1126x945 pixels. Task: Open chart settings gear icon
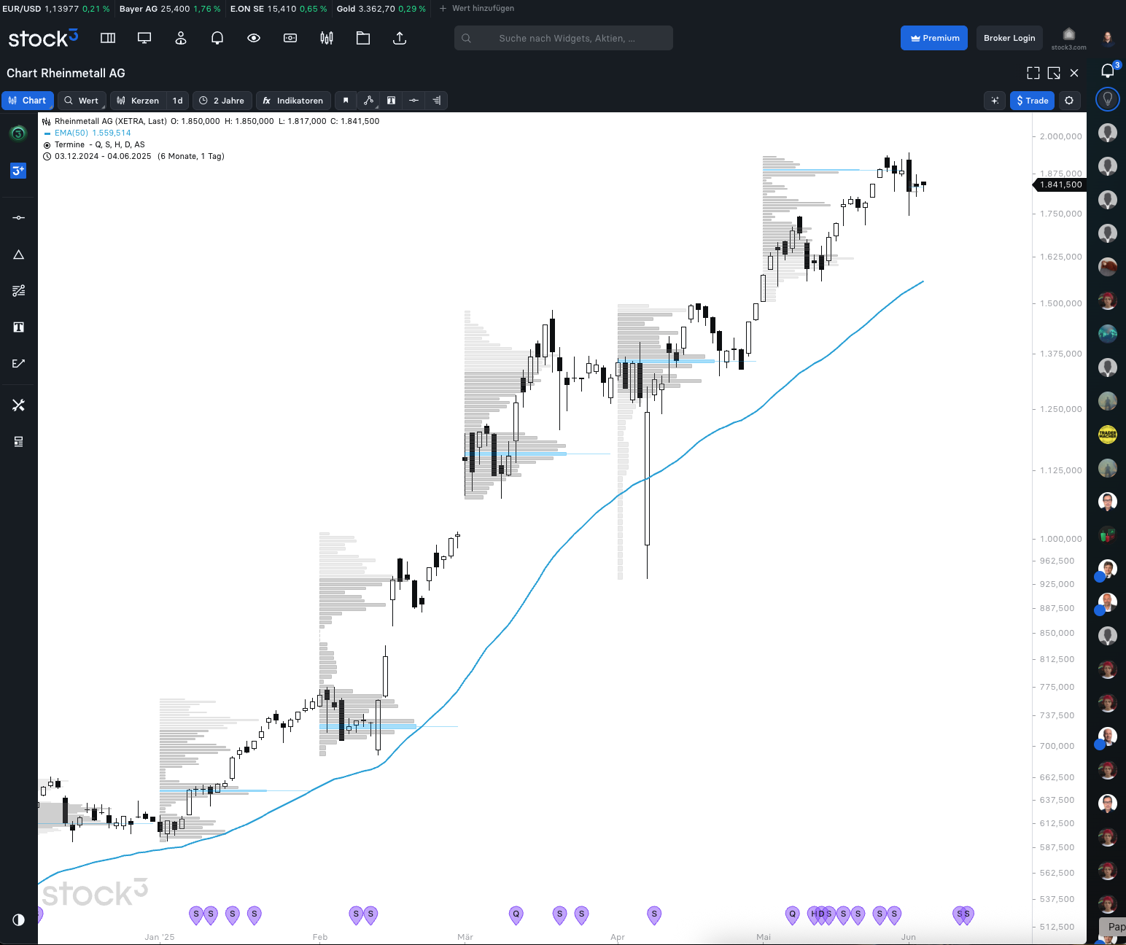click(x=1069, y=101)
